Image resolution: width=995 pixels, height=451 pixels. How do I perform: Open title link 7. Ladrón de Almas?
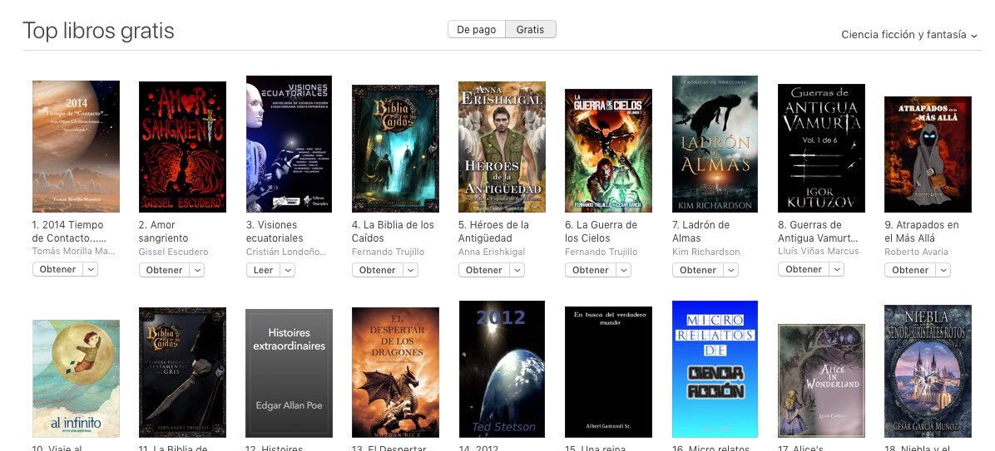[700, 231]
